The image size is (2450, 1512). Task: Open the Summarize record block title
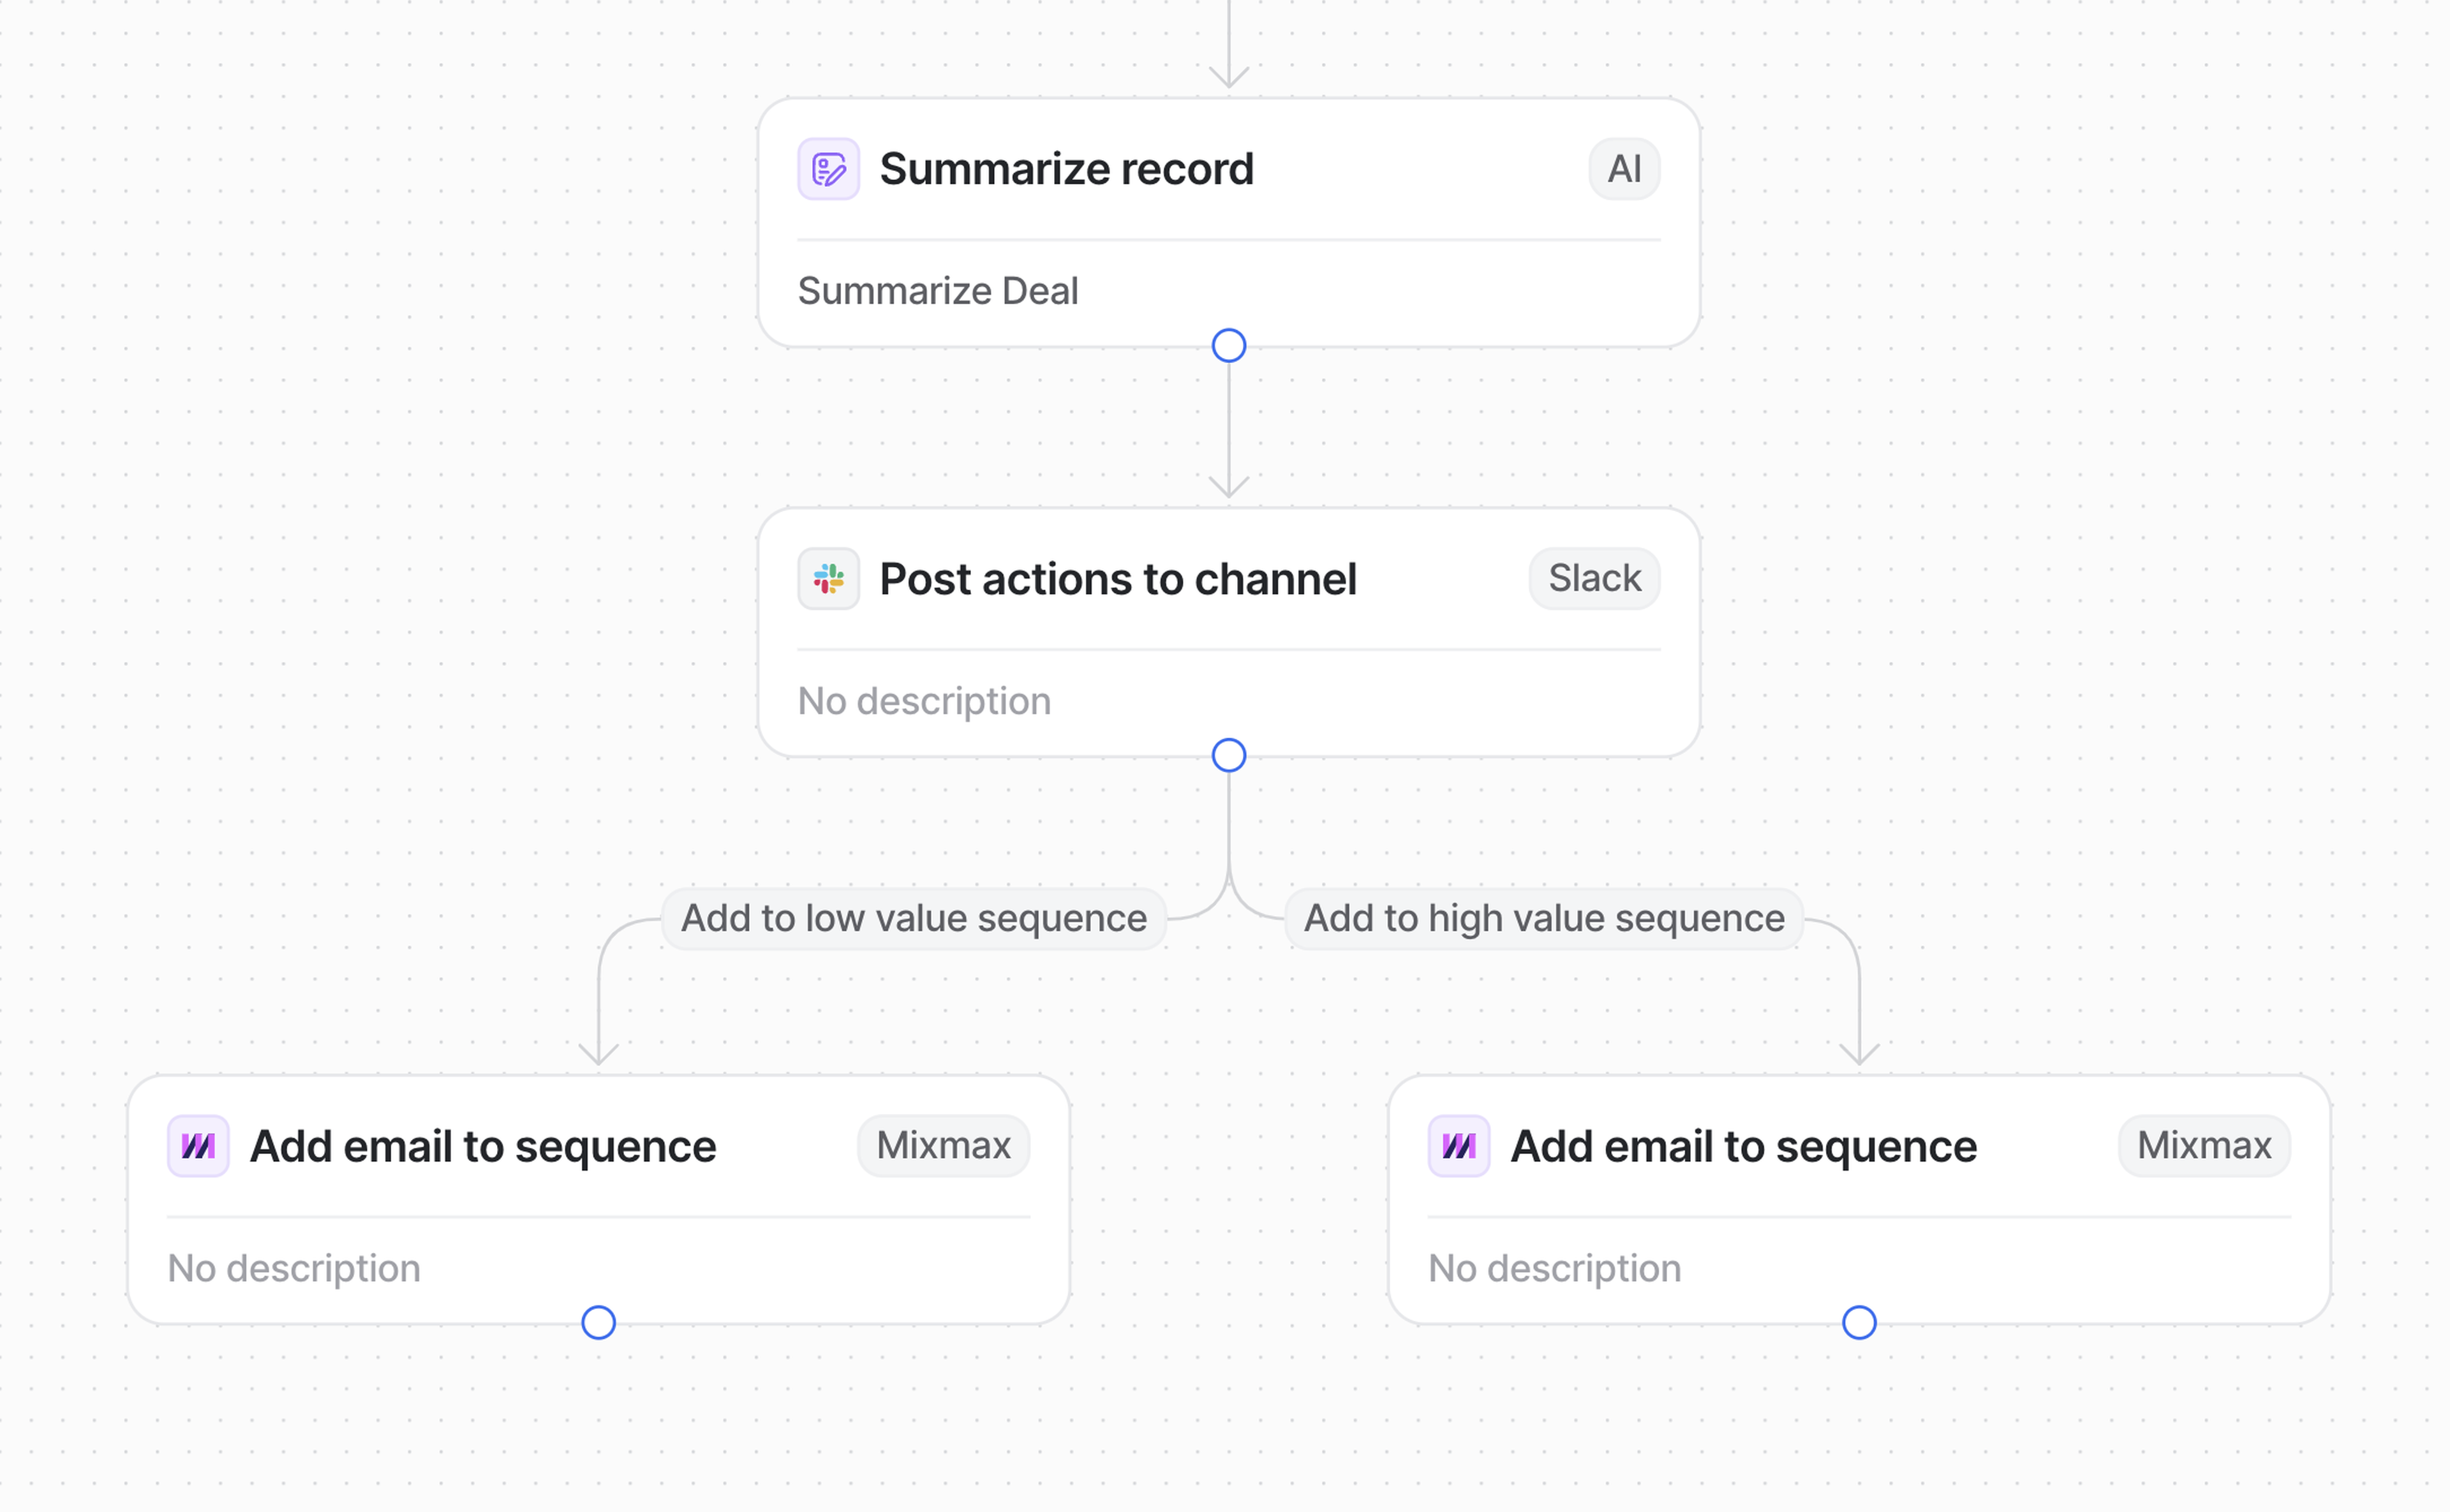coord(1066,169)
